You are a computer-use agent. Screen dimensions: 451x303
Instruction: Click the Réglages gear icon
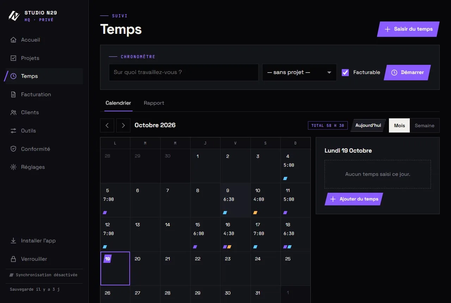[13, 167]
